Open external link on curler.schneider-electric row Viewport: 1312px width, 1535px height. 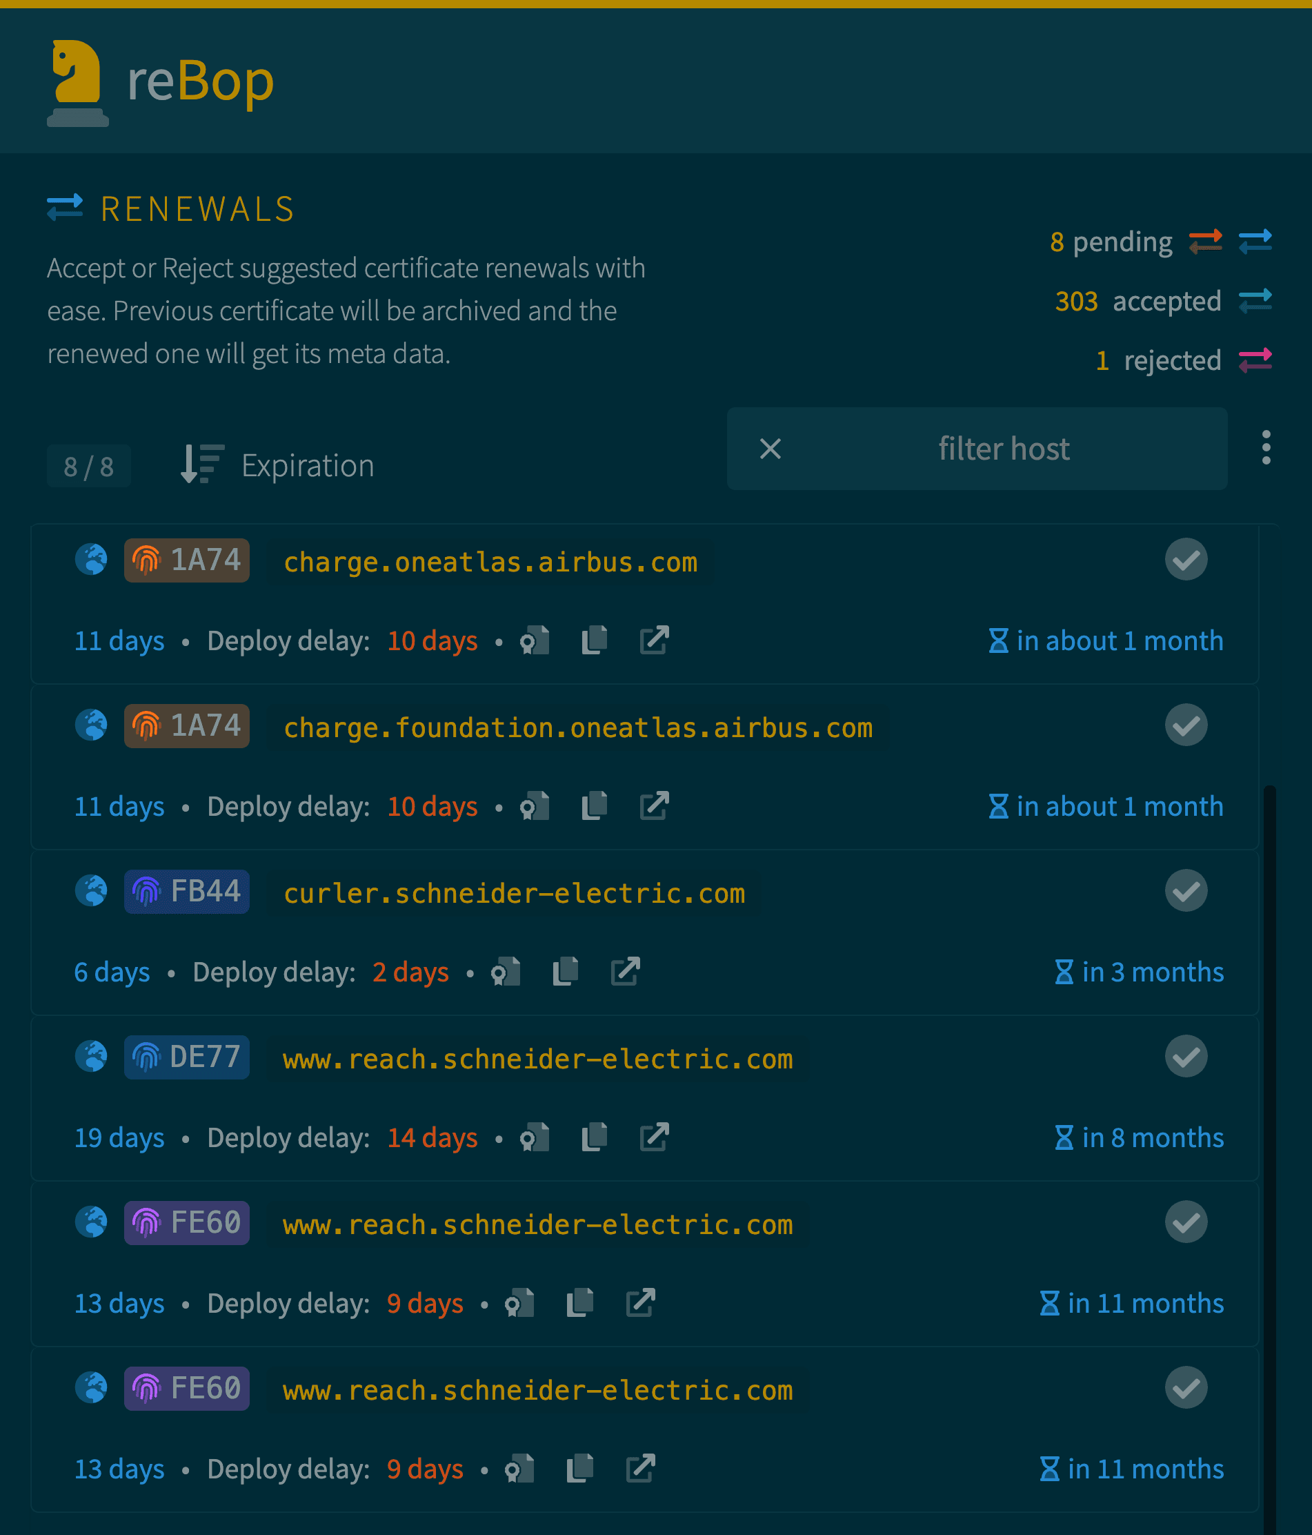[626, 971]
